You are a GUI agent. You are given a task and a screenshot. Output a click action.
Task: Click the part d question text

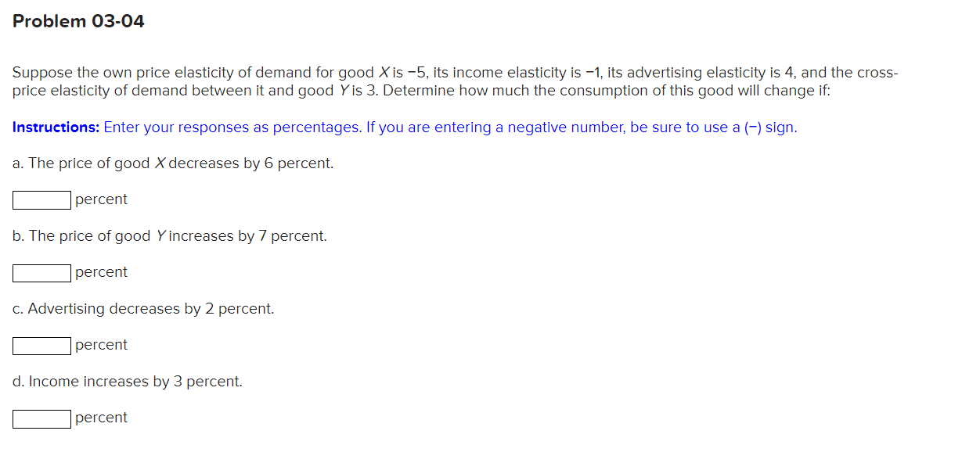(x=127, y=381)
